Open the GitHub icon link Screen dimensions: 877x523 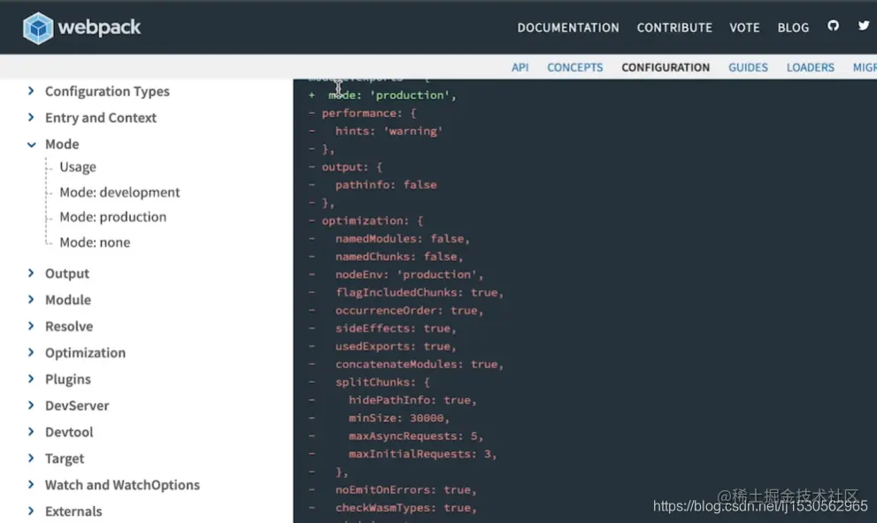click(x=834, y=26)
